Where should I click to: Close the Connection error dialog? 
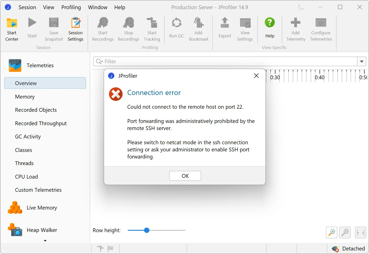click(256, 76)
